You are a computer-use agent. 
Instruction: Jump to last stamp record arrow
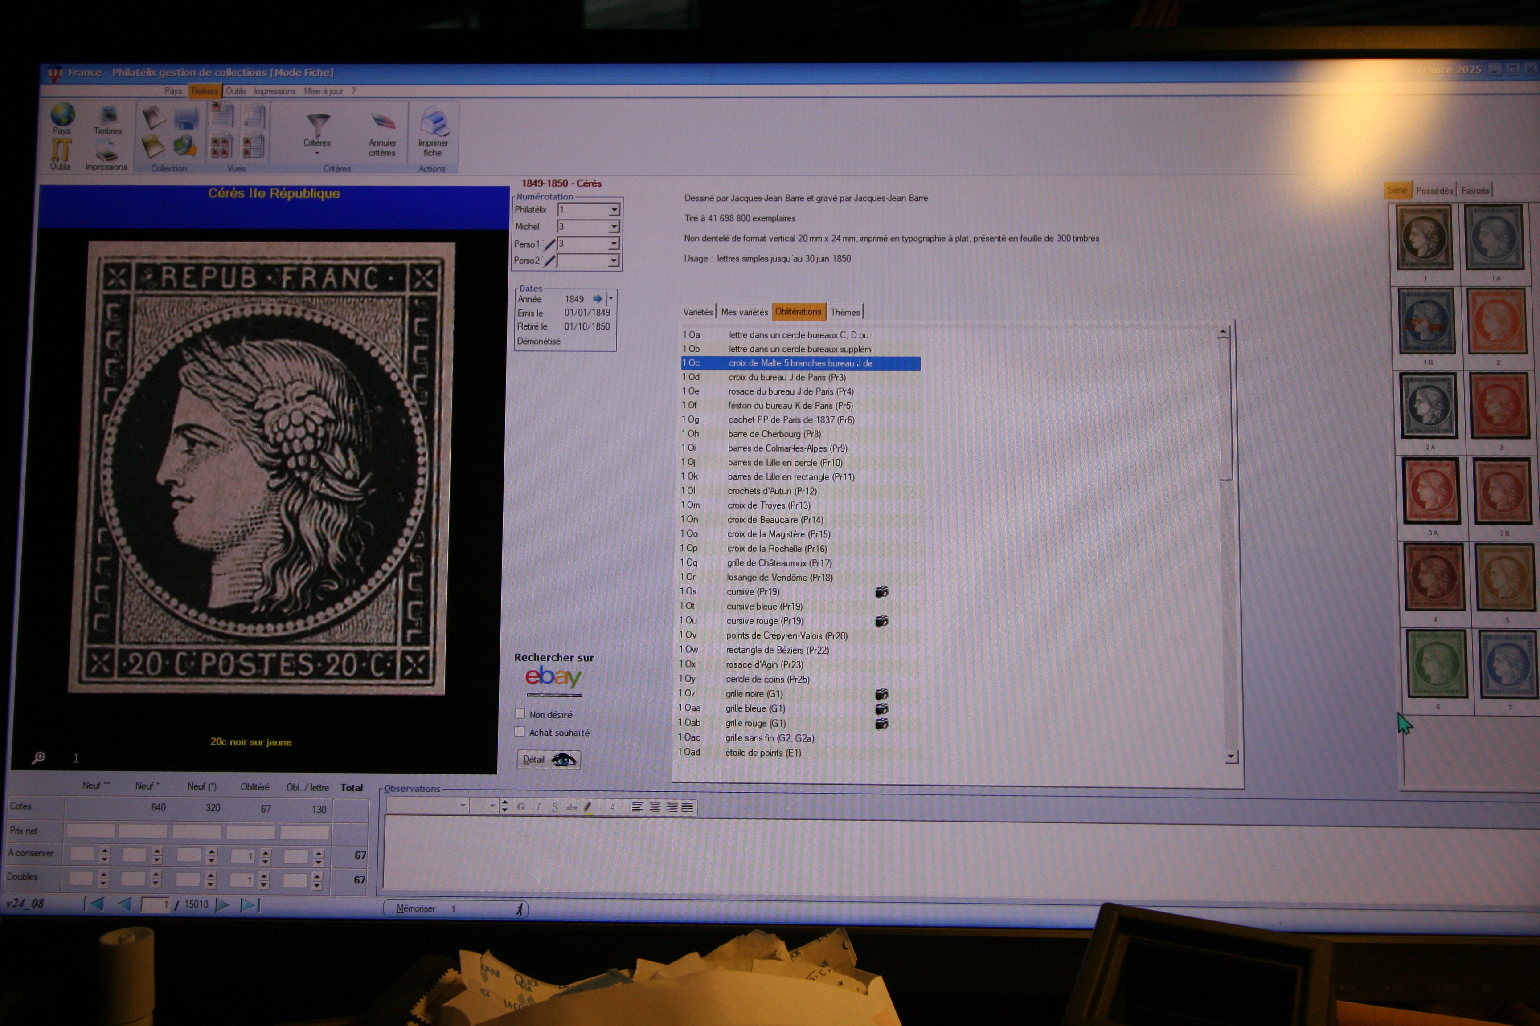(x=250, y=905)
